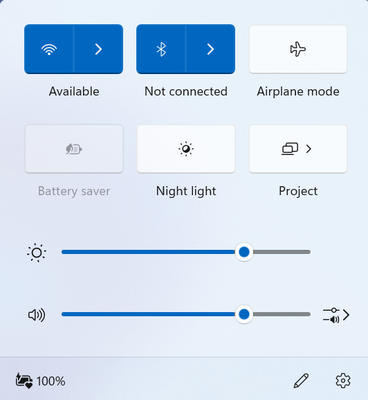Image resolution: width=368 pixels, height=400 pixels.
Task: Set volume to maximum on slider track end
Action: tap(309, 314)
